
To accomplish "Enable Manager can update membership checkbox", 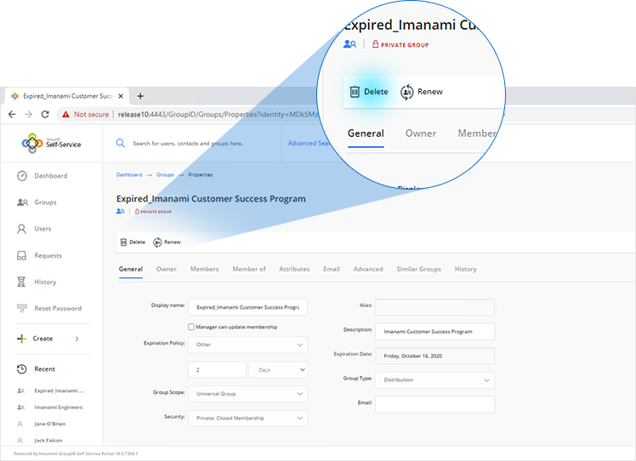I will 191,327.
